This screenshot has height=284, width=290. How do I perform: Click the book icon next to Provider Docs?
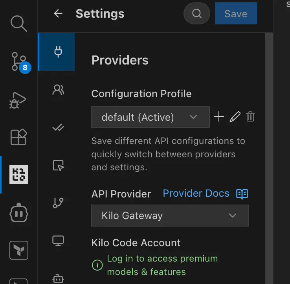pyautogui.click(x=242, y=194)
